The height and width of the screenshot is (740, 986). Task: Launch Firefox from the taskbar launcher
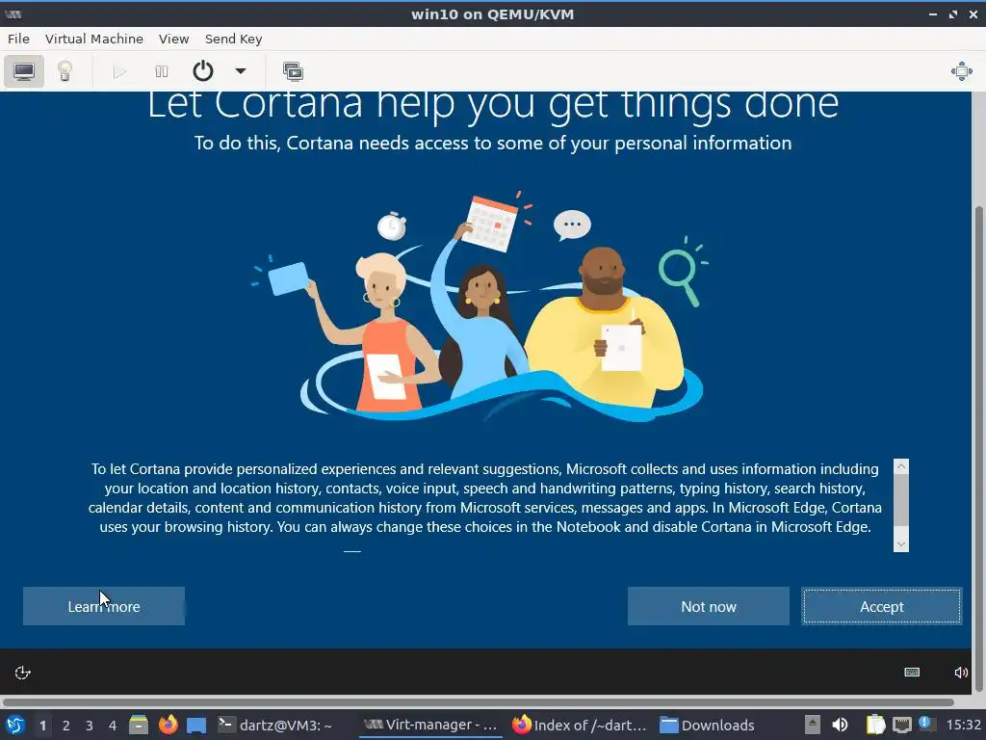click(x=168, y=725)
